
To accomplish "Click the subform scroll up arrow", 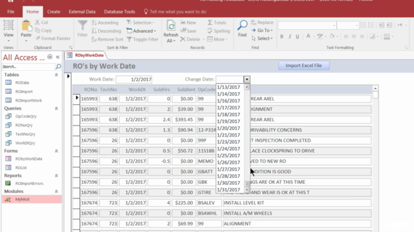I will (375, 88).
